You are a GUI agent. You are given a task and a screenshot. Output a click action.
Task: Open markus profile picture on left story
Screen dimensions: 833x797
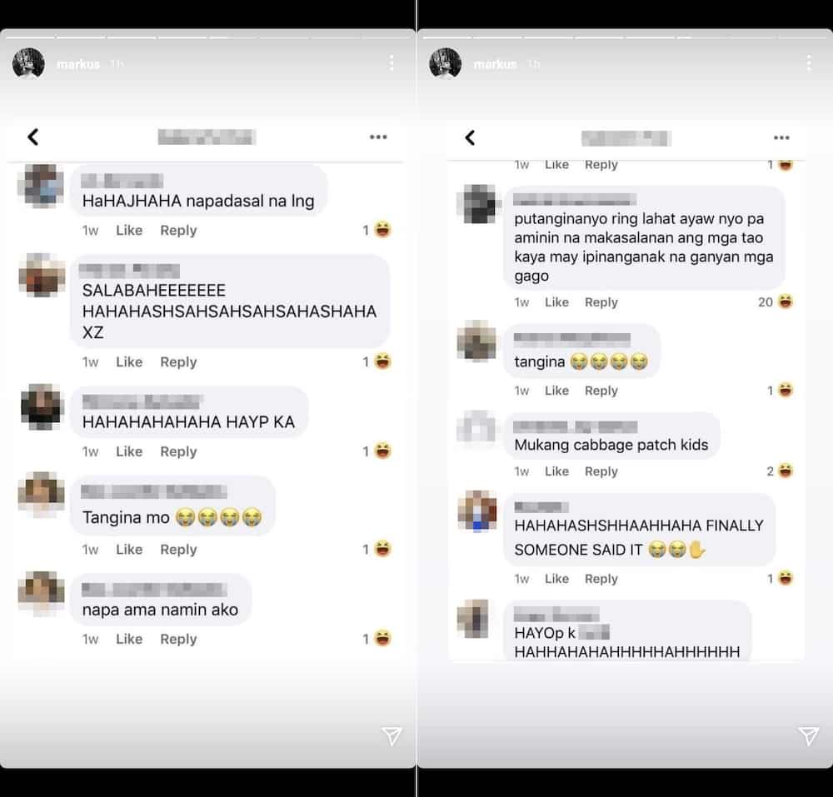coord(28,63)
